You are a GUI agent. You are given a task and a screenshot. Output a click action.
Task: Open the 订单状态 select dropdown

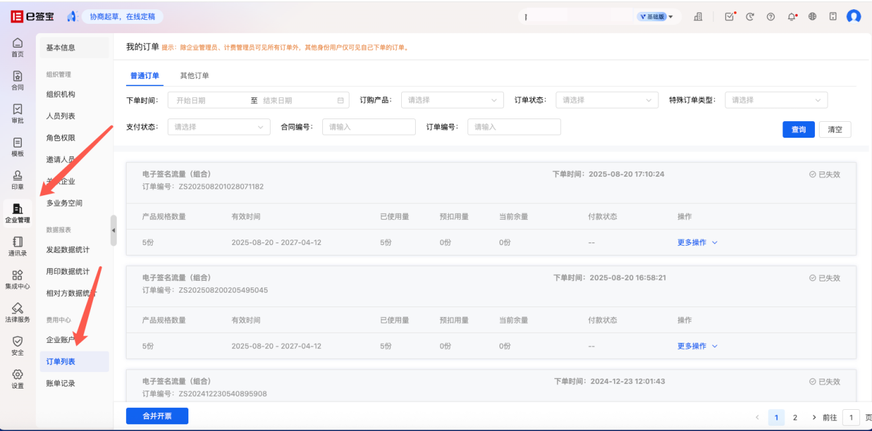tap(607, 100)
